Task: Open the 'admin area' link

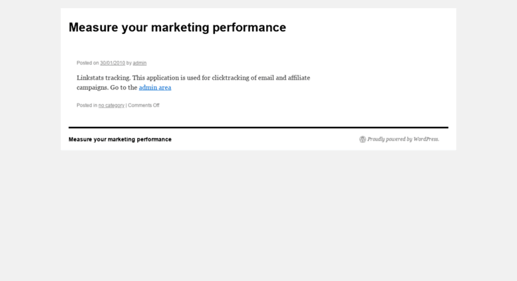Action: 155,88
